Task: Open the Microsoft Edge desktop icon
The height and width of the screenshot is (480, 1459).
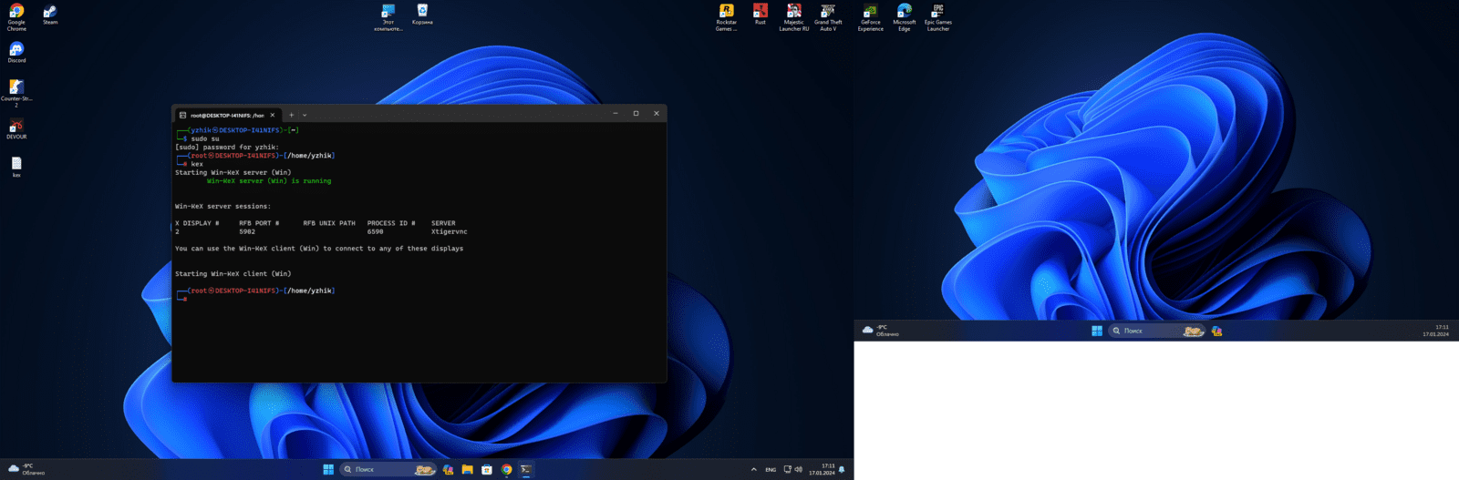Action: point(904,12)
